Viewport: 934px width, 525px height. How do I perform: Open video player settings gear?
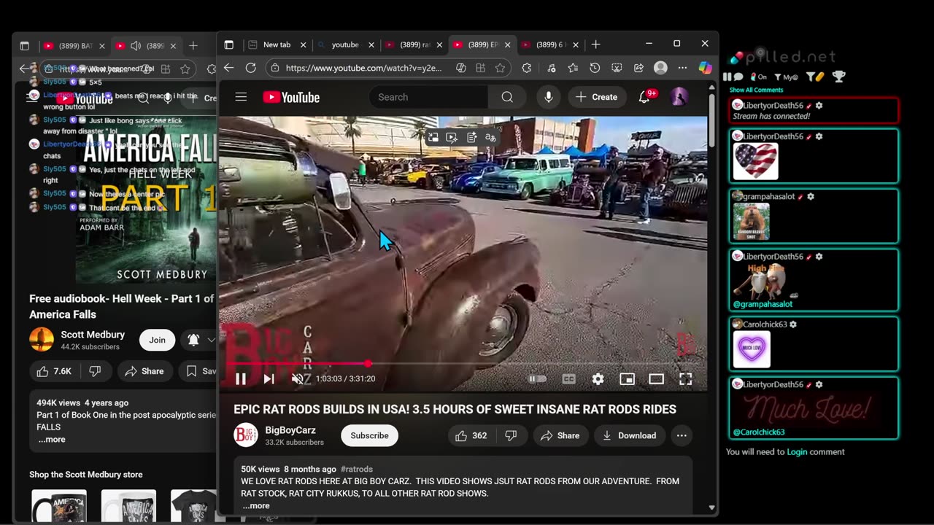[x=598, y=378]
